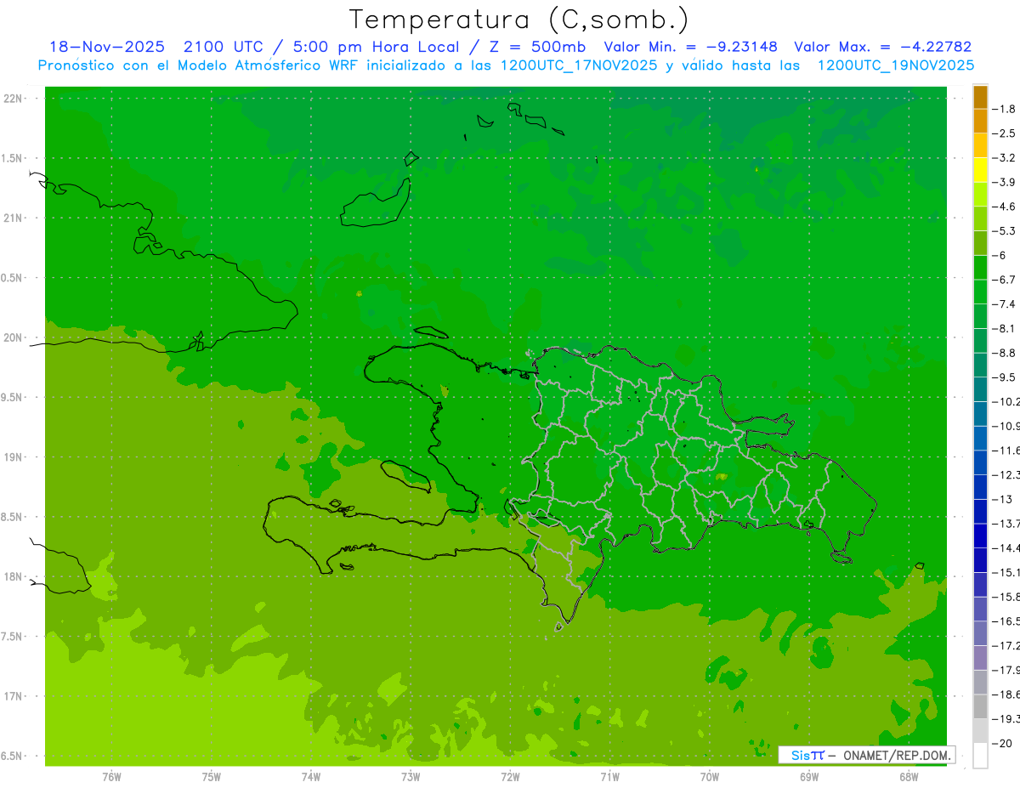The image size is (1020, 788).
Task: Click the "21N" latitude label
Action: pos(14,218)
